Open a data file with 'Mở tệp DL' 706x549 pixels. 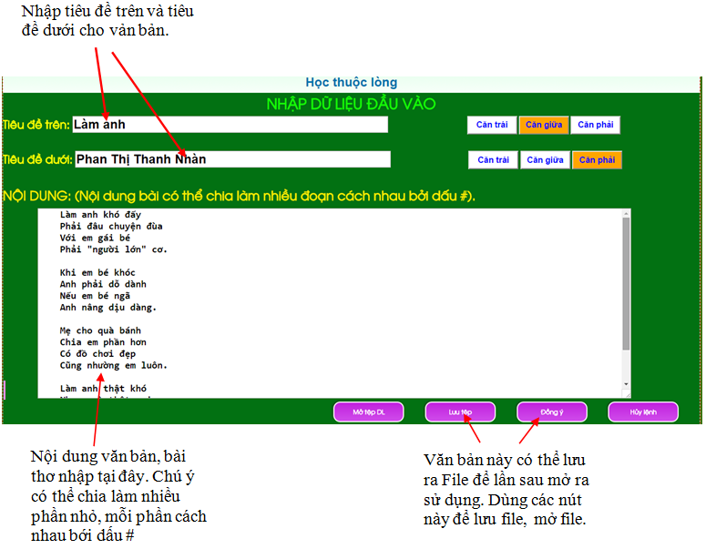tap(369, 412)
